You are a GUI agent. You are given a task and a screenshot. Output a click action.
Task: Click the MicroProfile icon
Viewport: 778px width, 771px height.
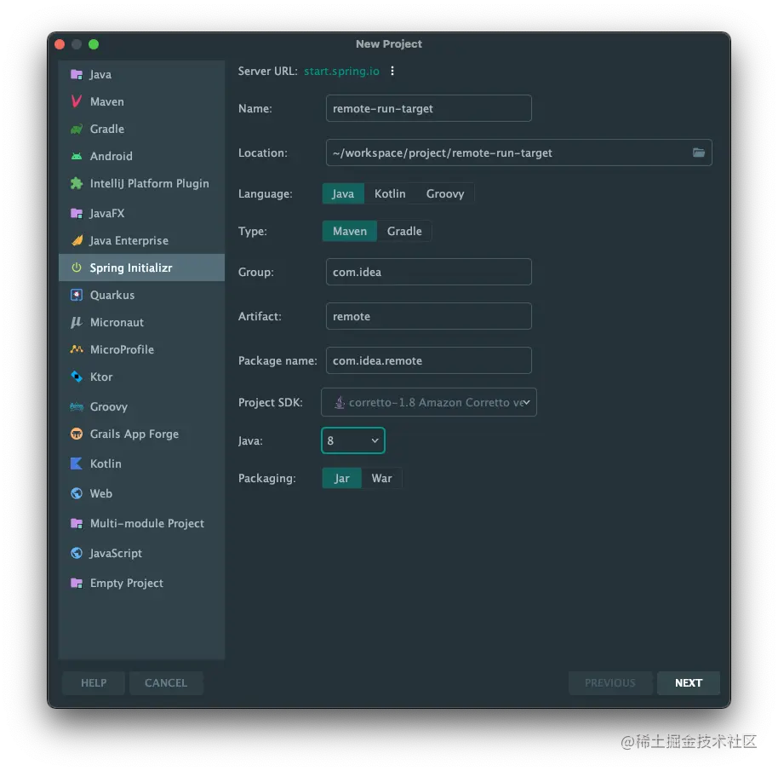(77, 349)
